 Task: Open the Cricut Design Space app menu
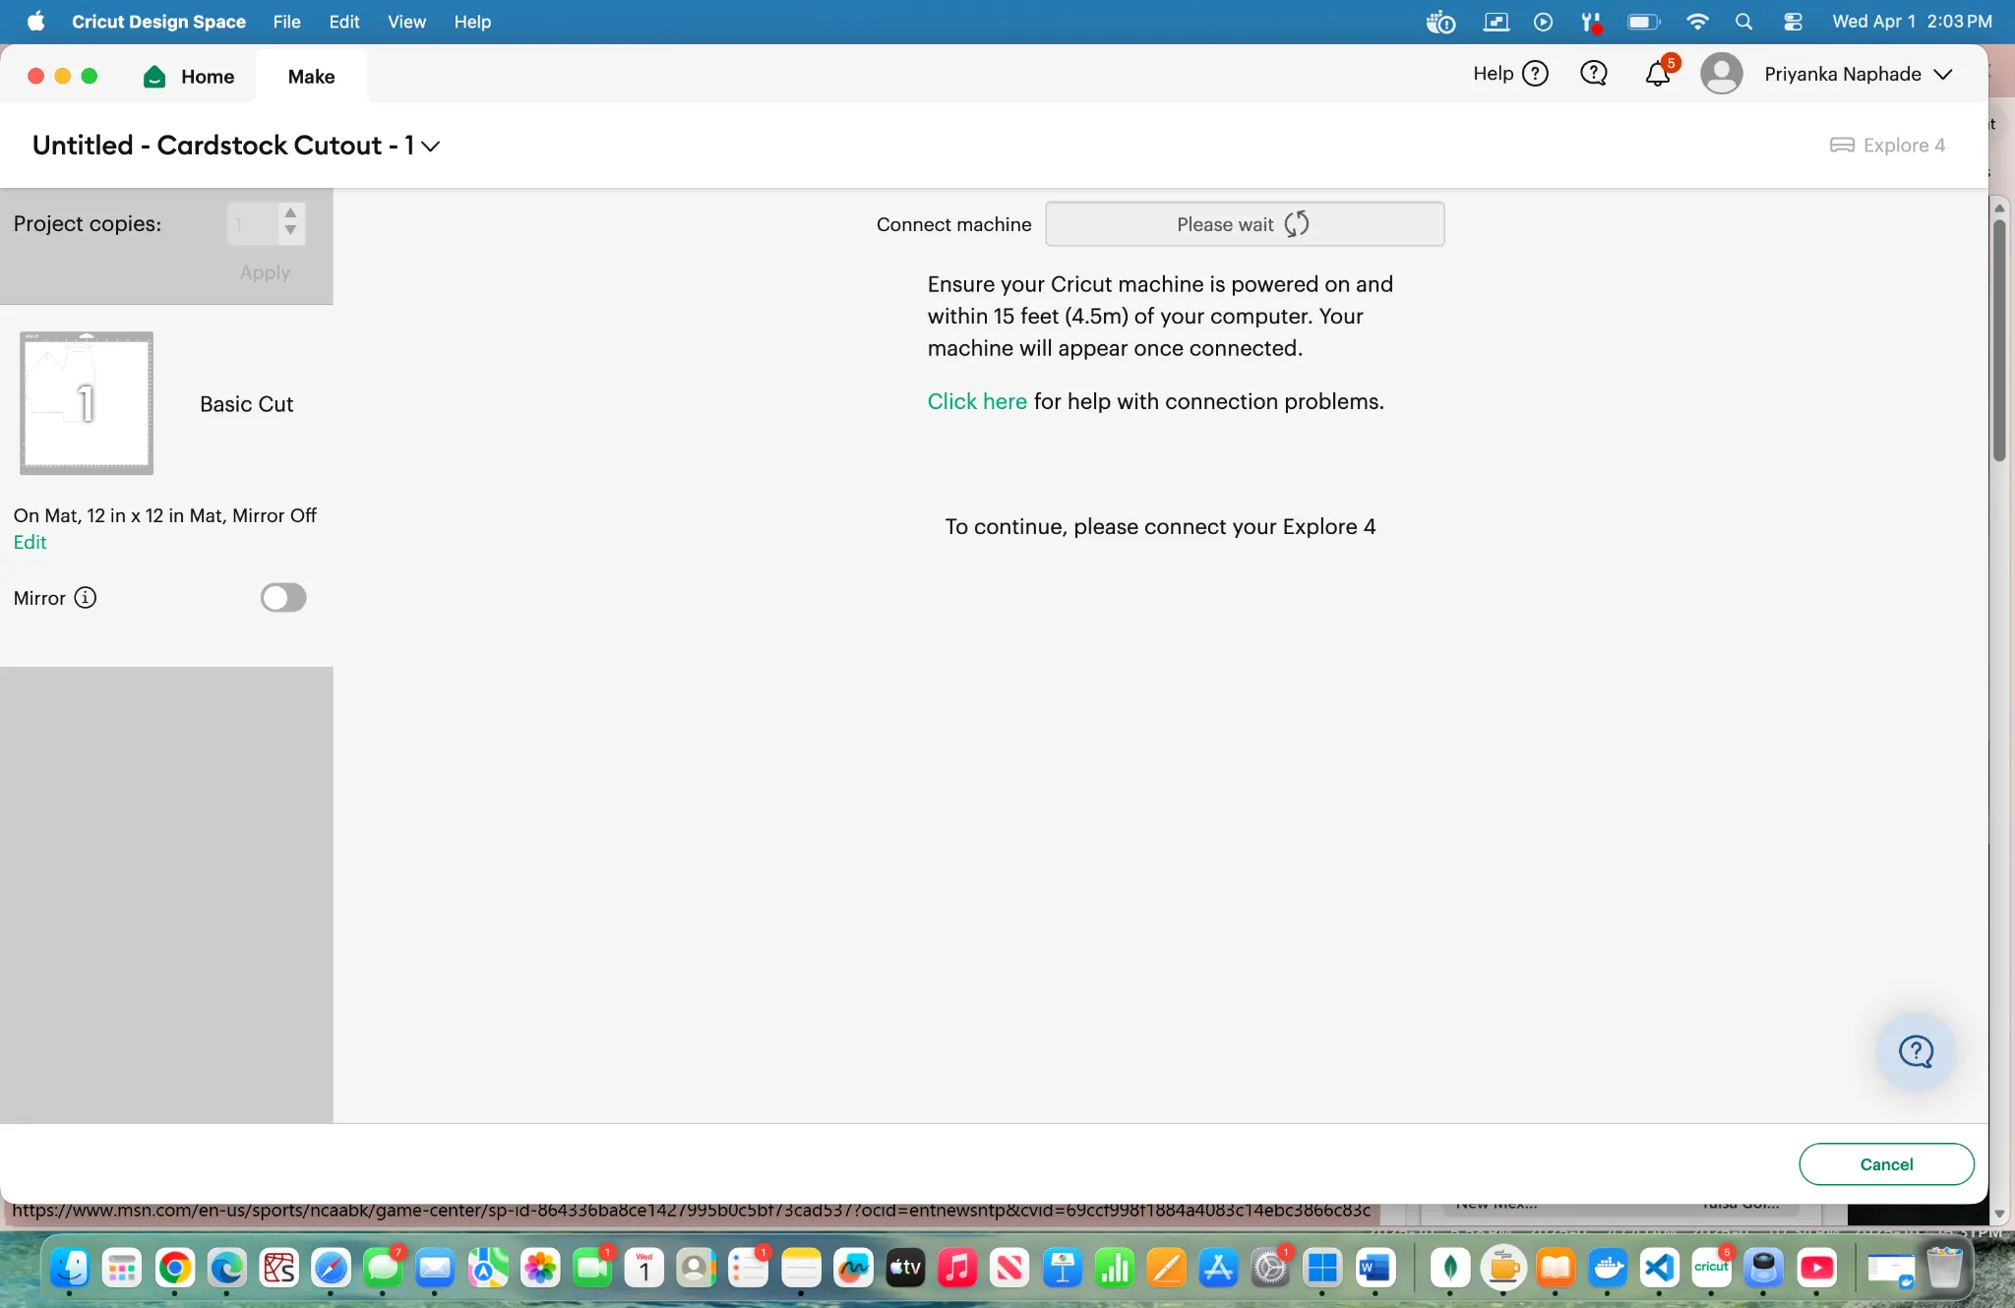(158, 22)
